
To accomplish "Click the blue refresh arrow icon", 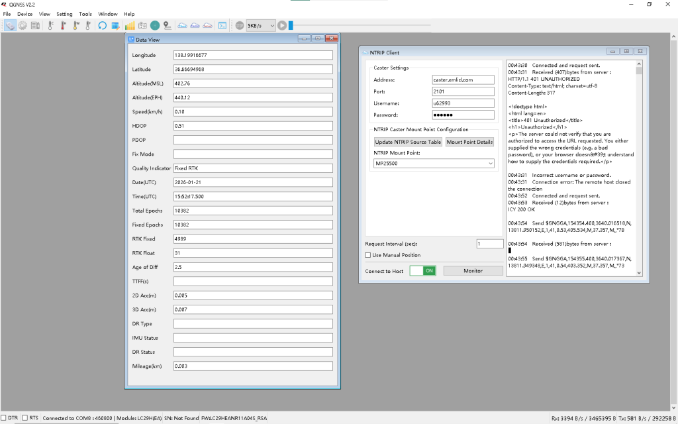I will coord(103,26).
